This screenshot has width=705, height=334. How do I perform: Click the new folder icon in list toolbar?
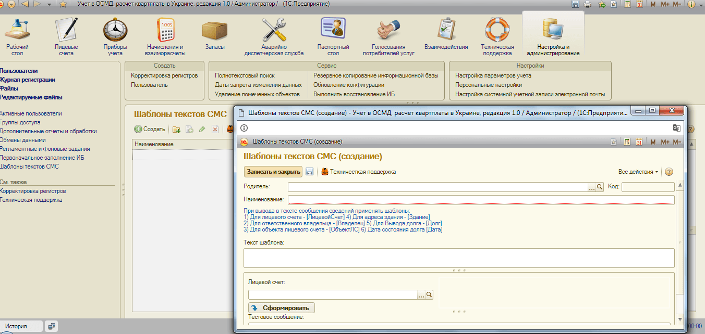click(x=176, y=130)
